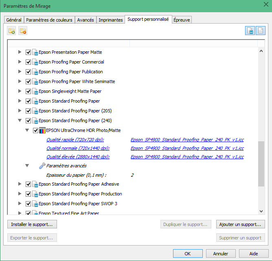Click the EPSON UltraChrome HDR ink set icon
Viewport: 272px width, 261px height.
[42, 130]
